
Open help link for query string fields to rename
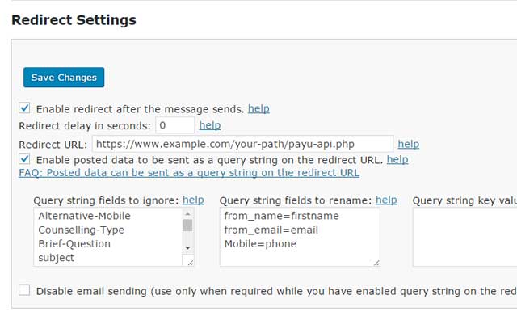[x=386, y=200]
